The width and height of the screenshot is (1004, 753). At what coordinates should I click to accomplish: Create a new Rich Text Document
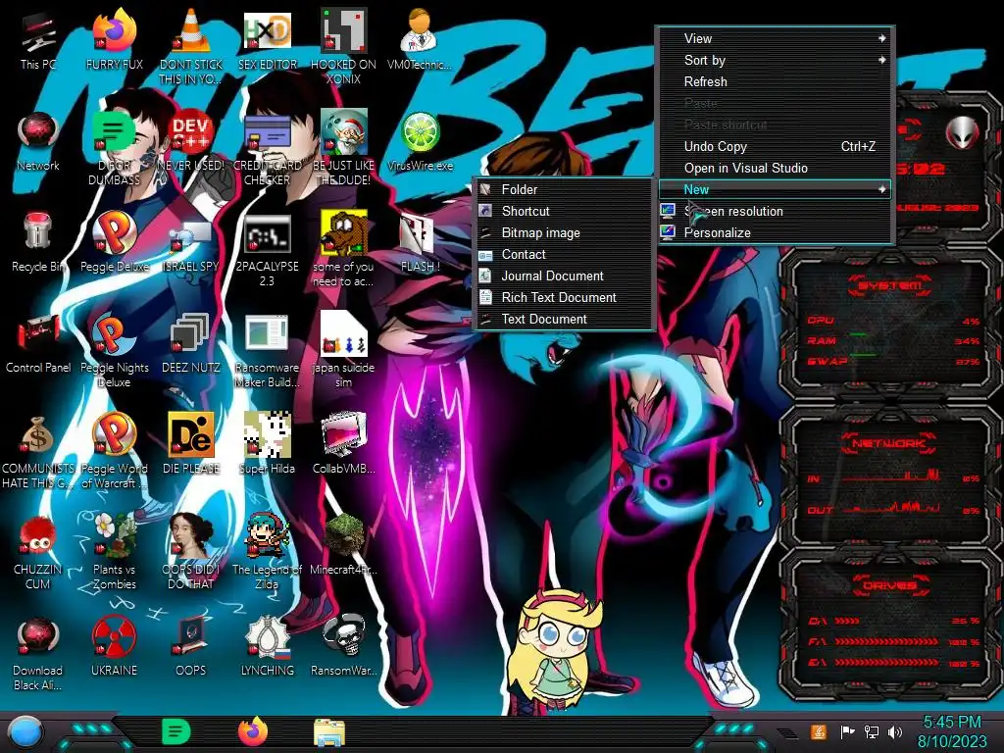point(564,298)
